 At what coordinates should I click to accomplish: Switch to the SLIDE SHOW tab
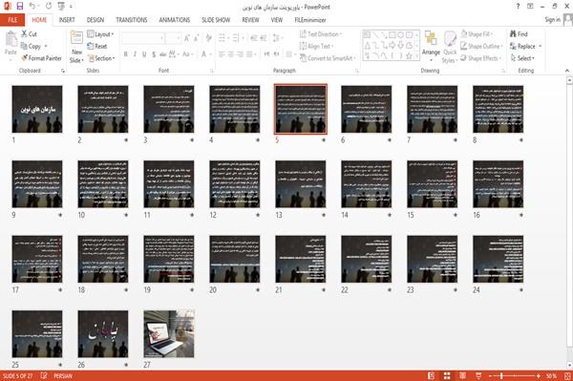(216, 20)
